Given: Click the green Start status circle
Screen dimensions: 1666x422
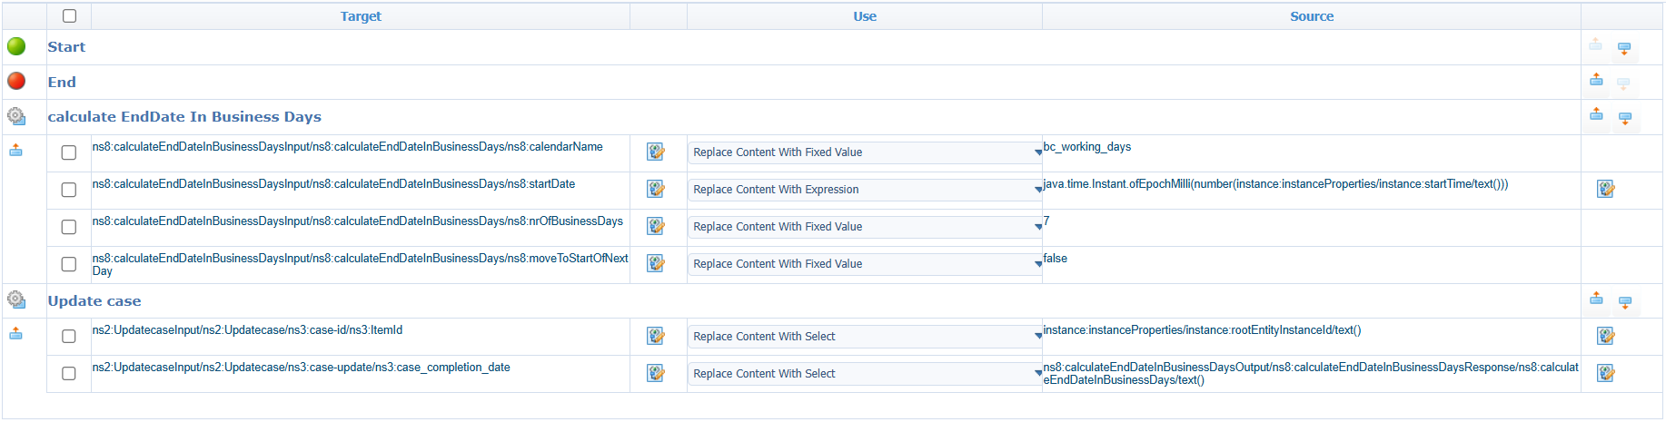Looking at the screenshot, I should click(x=16, y=46).
